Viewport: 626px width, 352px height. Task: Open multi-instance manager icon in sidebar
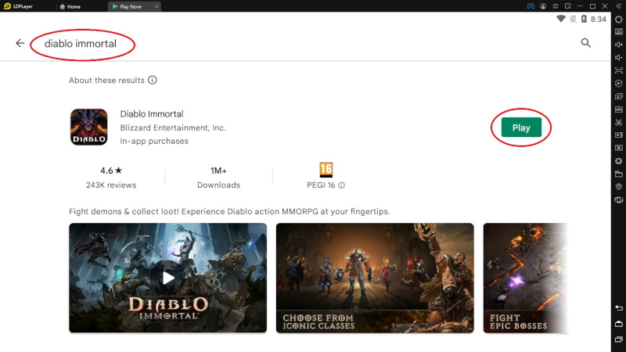(x=618, y=96)
